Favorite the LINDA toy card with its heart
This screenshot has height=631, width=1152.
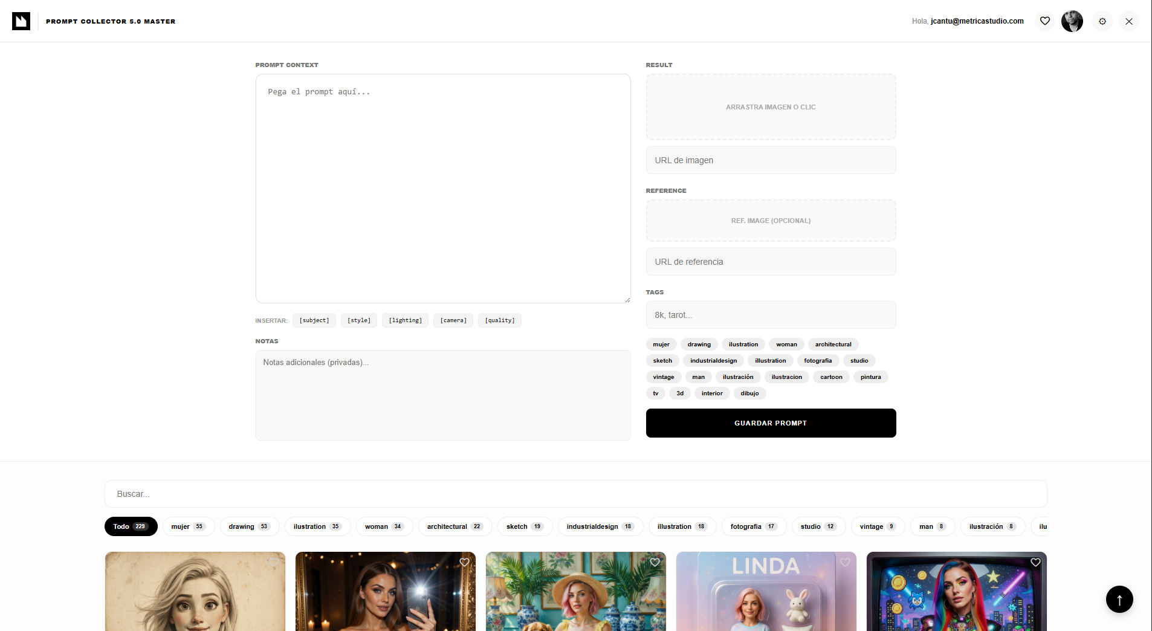pos(845,562)
